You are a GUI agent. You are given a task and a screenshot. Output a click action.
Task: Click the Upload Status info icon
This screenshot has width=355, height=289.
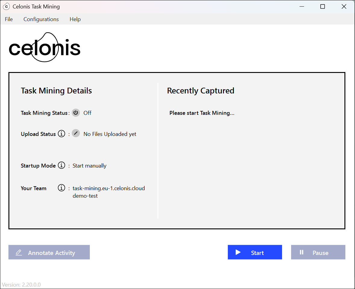coord(61,134)
